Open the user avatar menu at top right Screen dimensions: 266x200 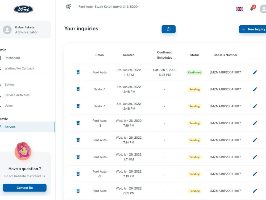pyautogui.click(x=263, y=9)
